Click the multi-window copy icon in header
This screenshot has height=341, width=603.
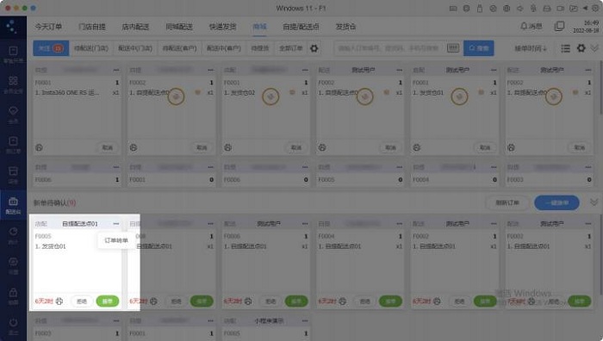point(559,26)
